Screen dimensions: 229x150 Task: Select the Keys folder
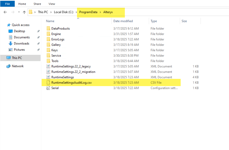coord(49,50)
